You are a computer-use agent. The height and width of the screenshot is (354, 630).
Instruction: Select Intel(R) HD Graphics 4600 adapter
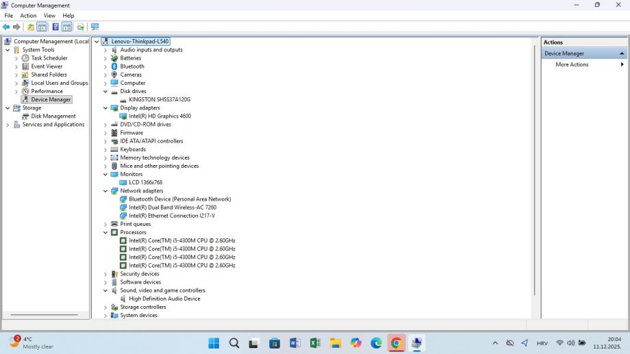(x=160, y=116)
